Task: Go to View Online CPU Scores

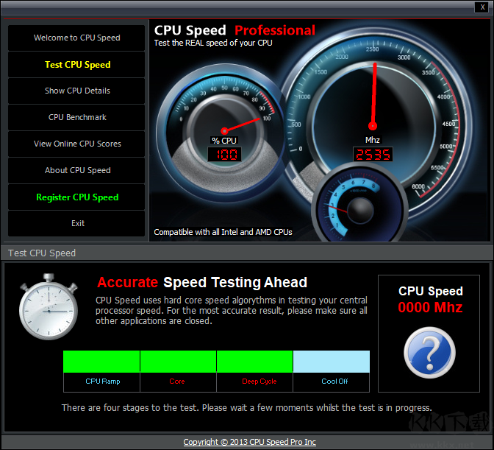Action: pos(76,144)
